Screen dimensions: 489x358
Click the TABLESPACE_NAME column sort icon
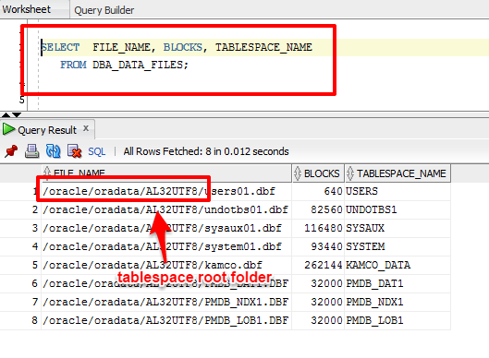[350, 173]
